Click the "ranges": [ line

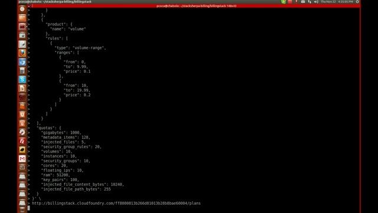[67, 53]
